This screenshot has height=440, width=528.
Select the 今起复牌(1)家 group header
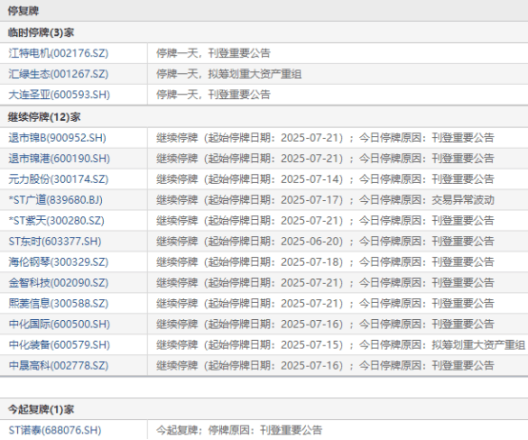41,410
